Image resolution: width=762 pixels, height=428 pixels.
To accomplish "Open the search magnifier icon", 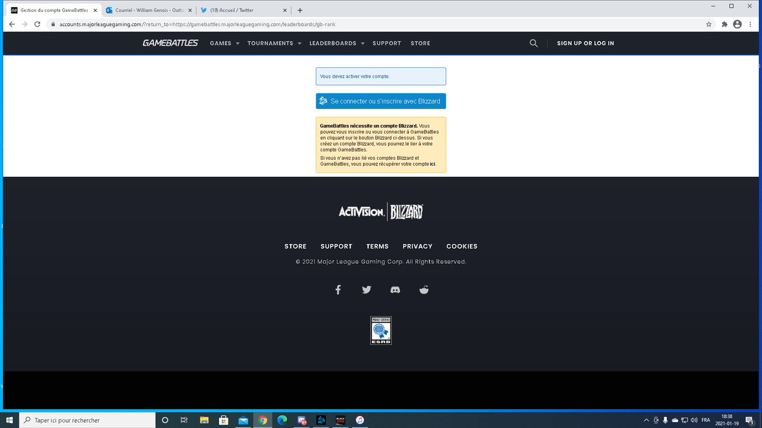I will (x=533, y=43).
